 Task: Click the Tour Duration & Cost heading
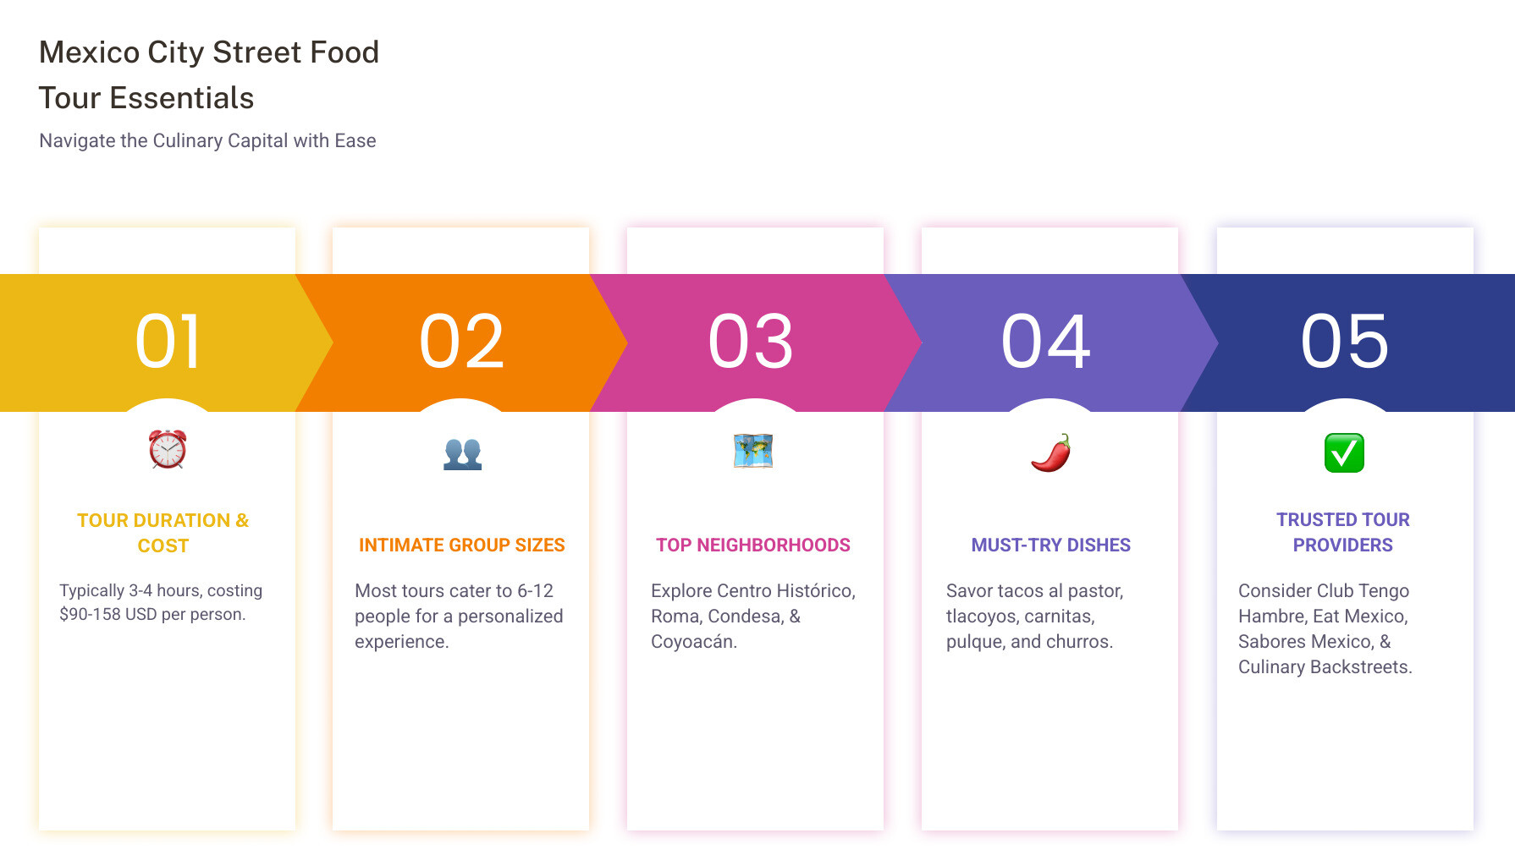point(163,533)
